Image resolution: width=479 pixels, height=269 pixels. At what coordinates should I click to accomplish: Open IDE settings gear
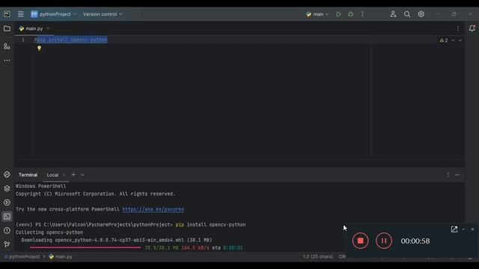421,14
